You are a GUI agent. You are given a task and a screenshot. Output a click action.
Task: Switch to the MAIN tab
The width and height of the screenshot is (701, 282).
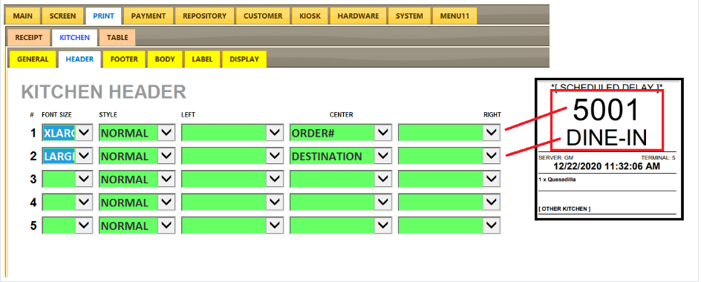(22, 16)
